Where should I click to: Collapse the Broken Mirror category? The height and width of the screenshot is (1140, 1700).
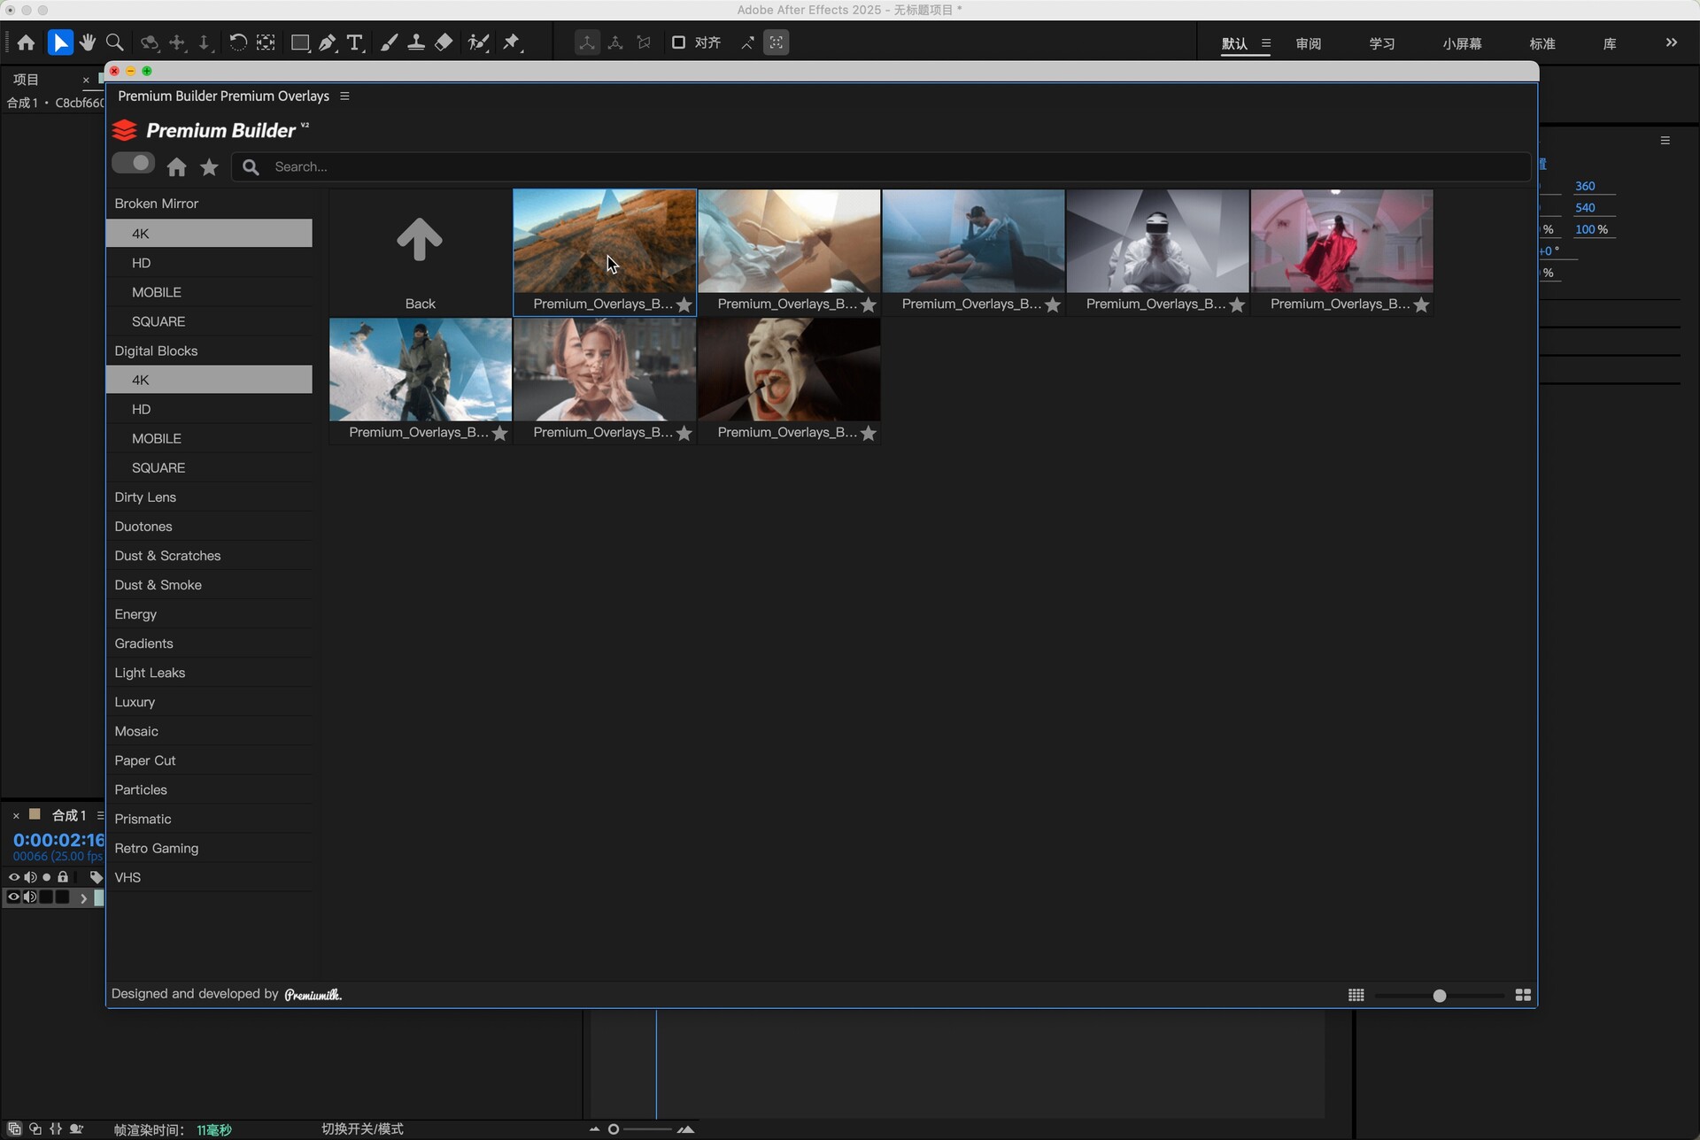click(x=156, y=204)
